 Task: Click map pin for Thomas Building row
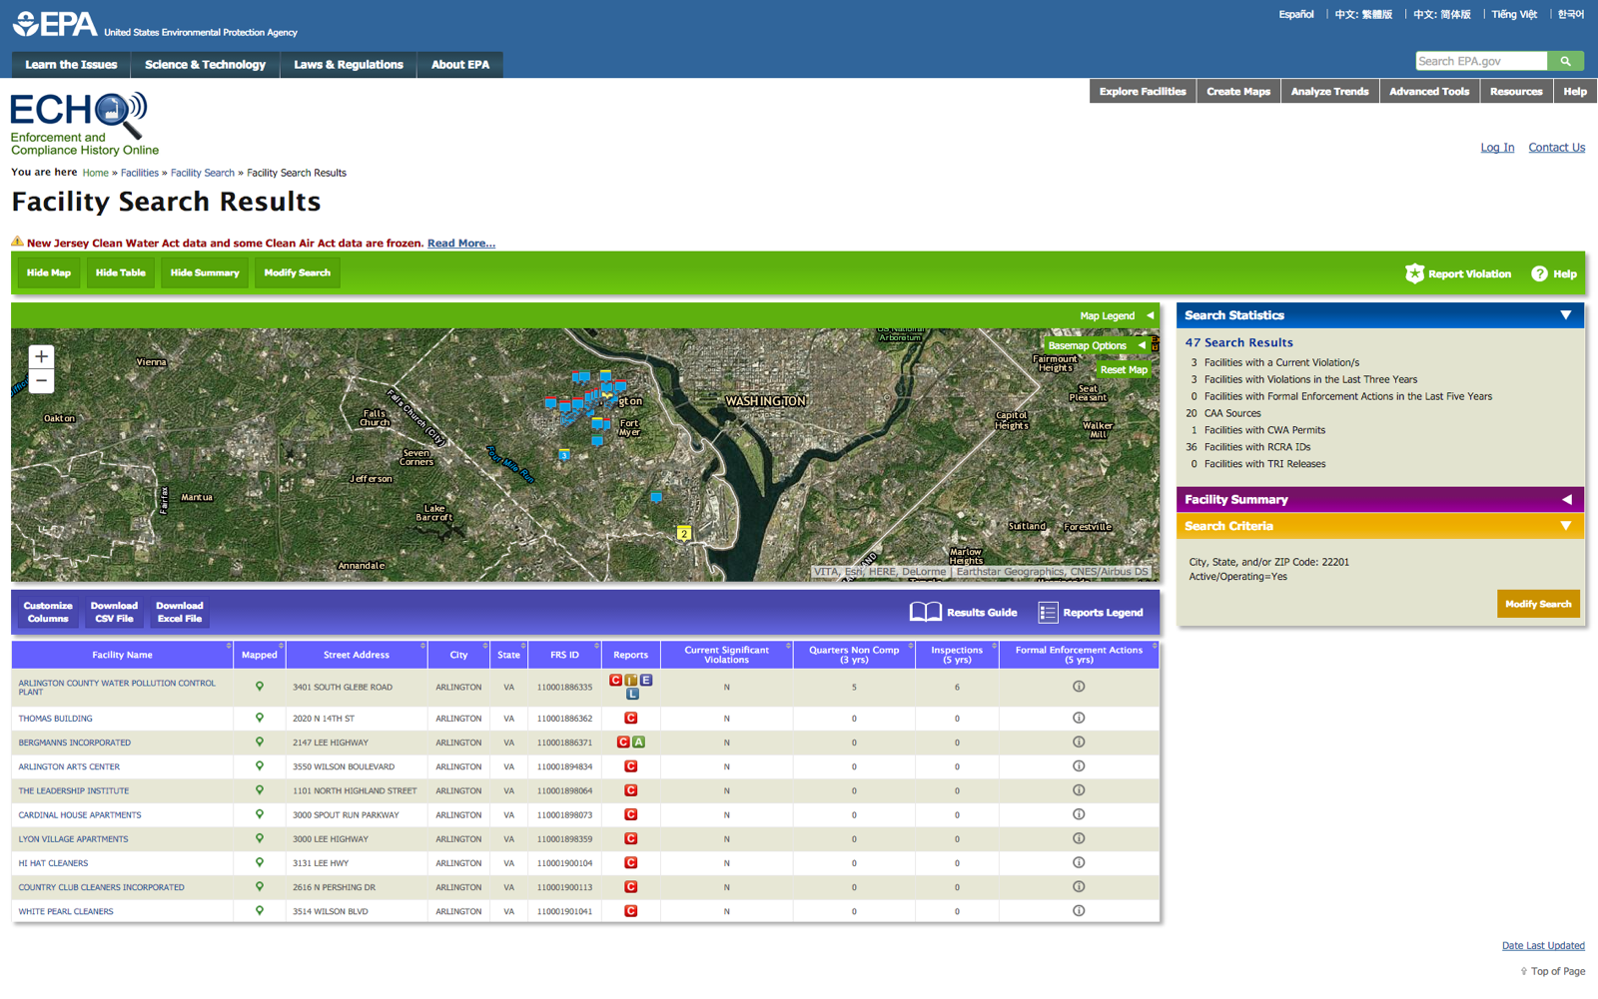pyautogui.click(x=260, y=718)
